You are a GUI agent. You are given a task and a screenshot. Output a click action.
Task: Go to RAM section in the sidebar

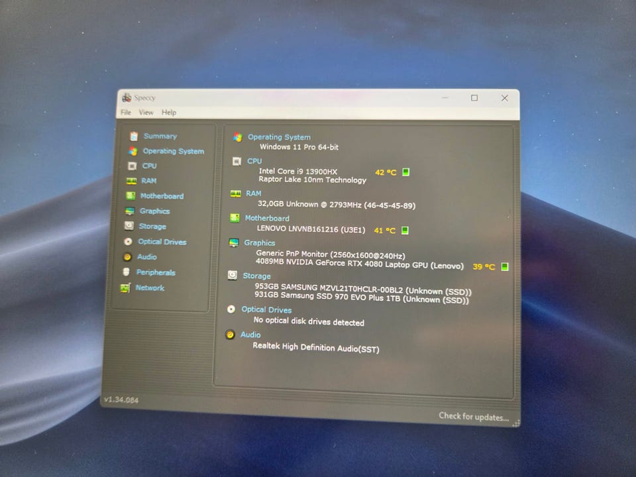tap(149, 181)
